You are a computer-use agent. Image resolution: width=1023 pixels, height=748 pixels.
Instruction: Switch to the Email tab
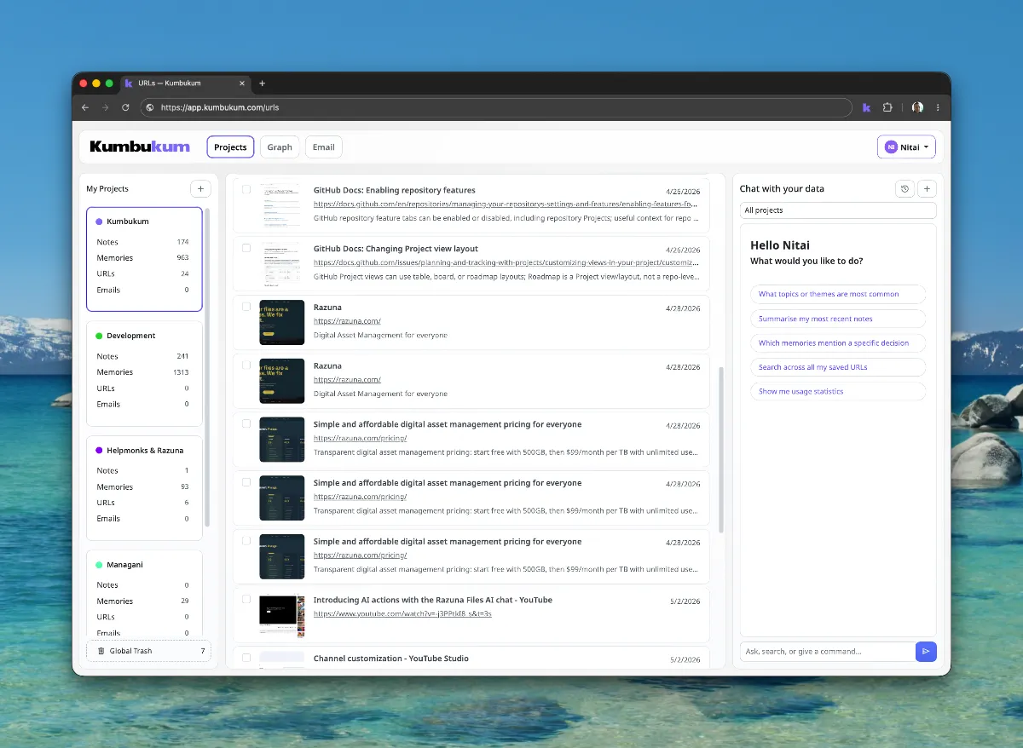tap(324, 147)
